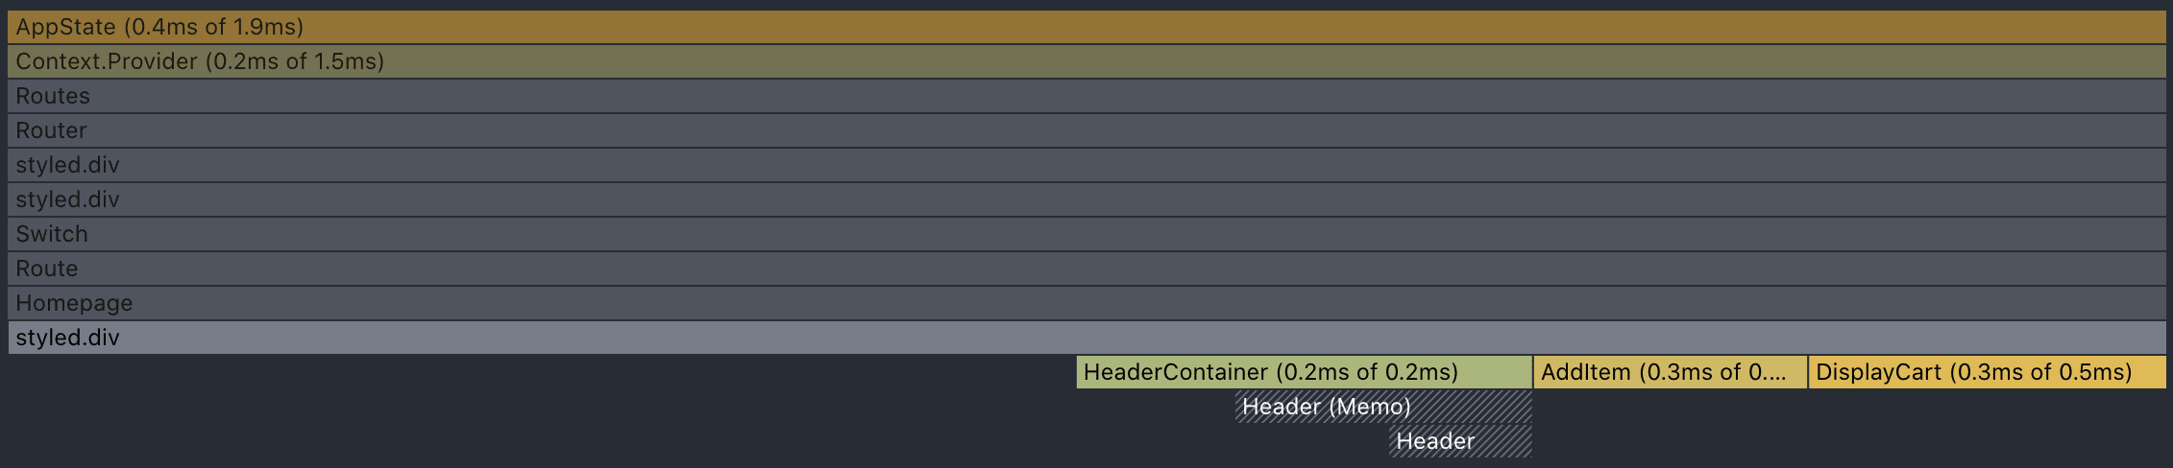Click the green HeaderContainer bar
The width and height of the screenshot is (2173, 468).
pos(1304,372)
